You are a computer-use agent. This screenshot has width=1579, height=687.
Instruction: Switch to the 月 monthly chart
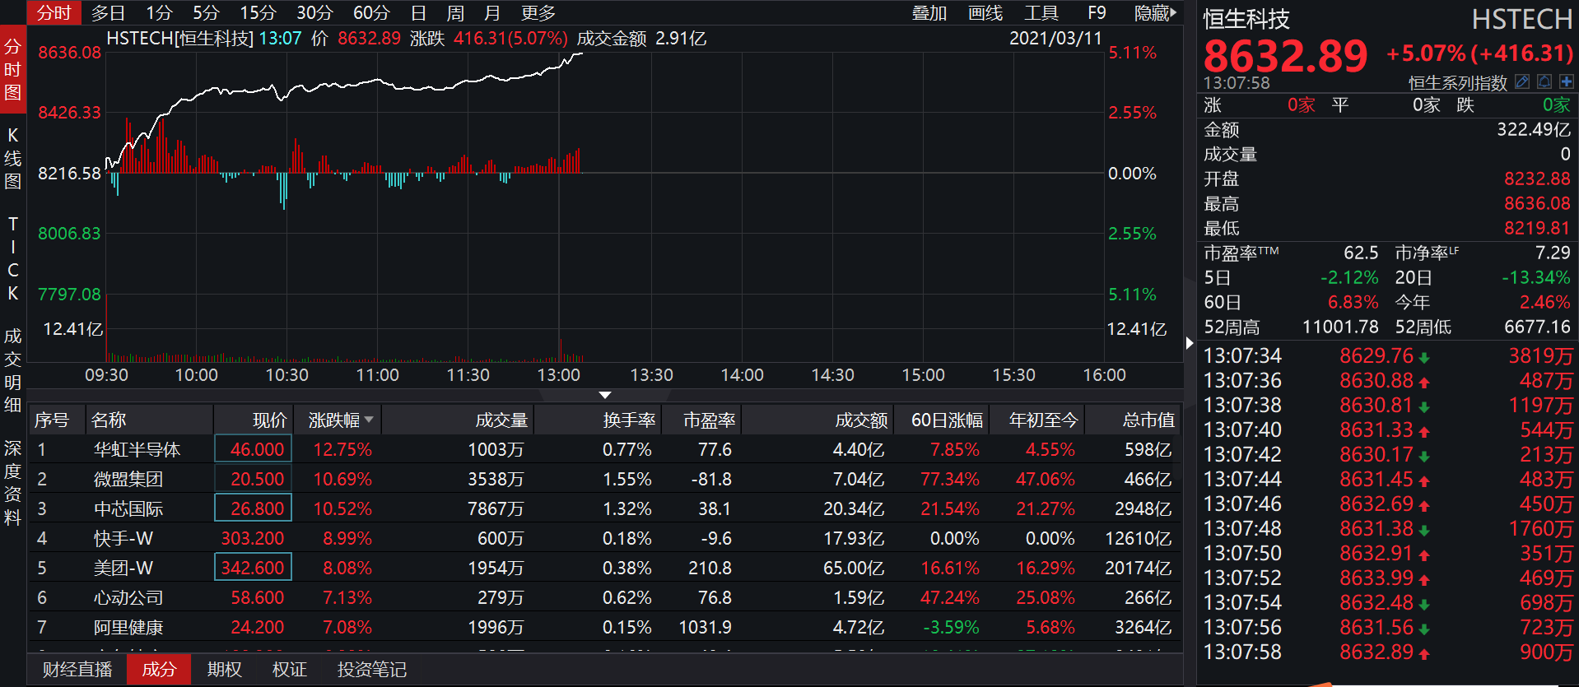click(x=492, y=13)
